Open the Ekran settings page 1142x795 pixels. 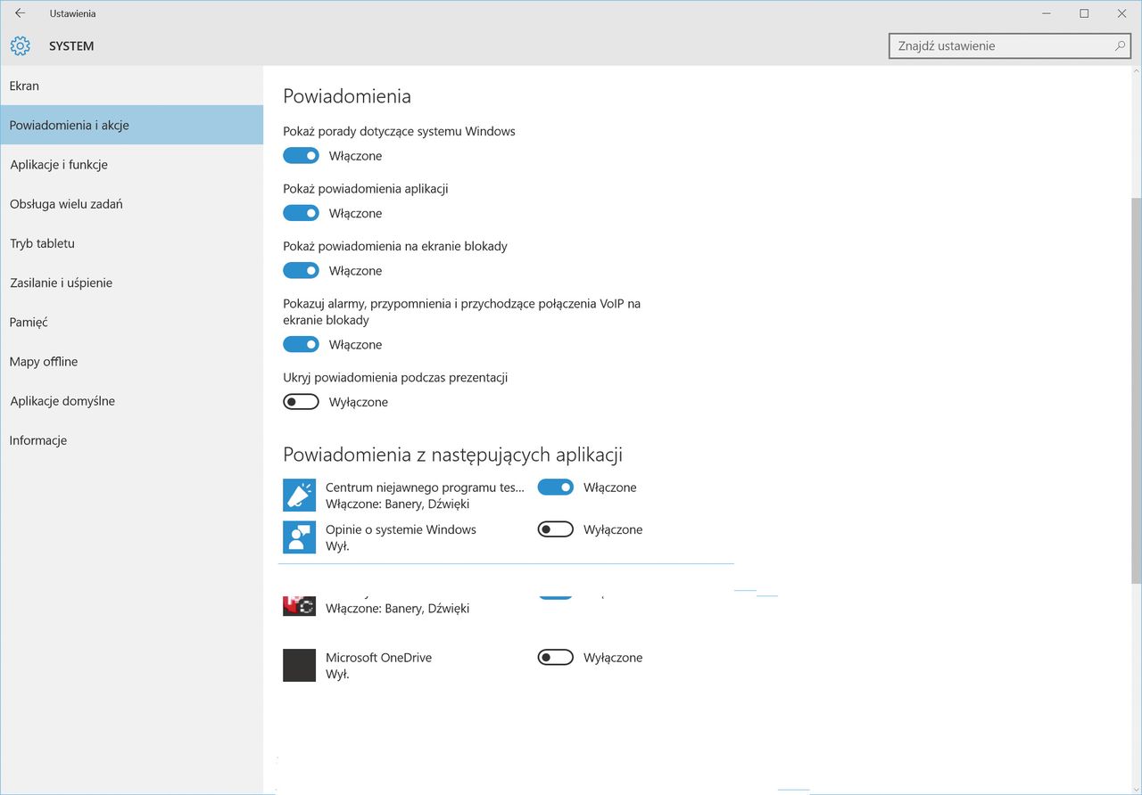[x=132, y=86]
